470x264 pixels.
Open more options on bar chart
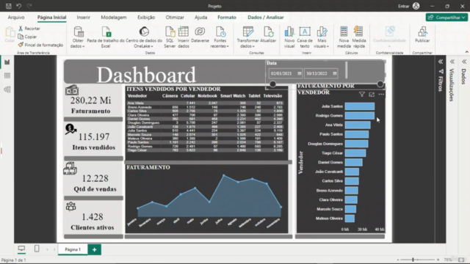381,95
